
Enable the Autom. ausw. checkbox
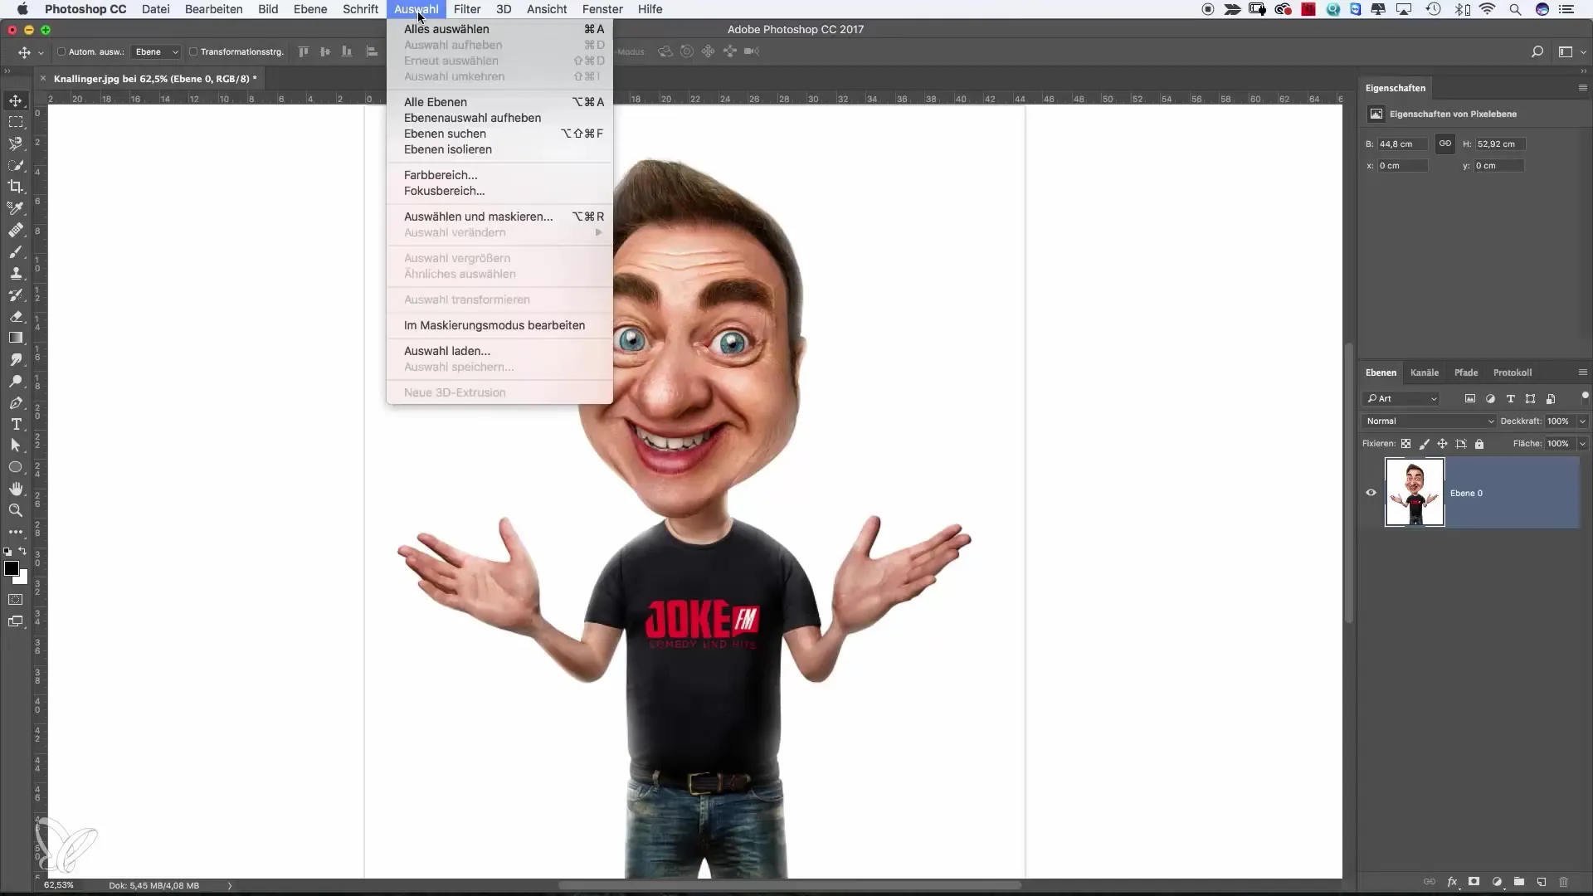(x=61, y=51)
